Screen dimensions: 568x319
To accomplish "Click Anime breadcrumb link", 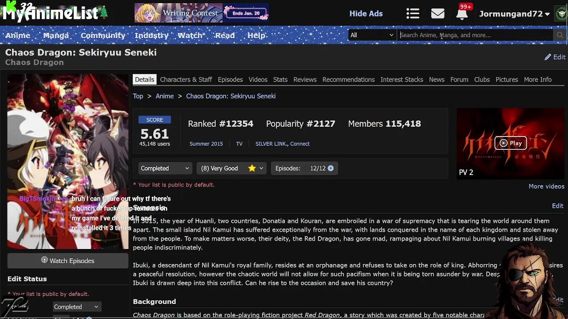I will 165,96.
